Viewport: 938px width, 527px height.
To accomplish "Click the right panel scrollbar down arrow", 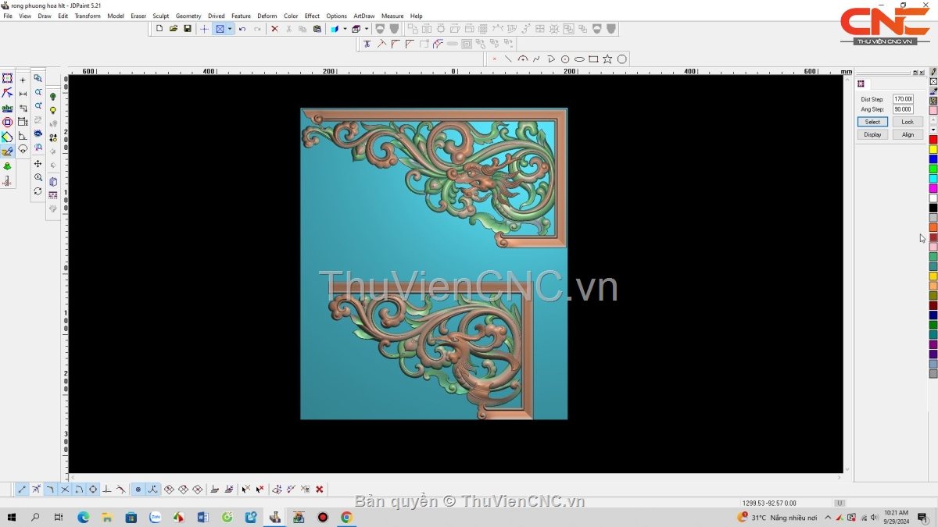I will [847, 470].
